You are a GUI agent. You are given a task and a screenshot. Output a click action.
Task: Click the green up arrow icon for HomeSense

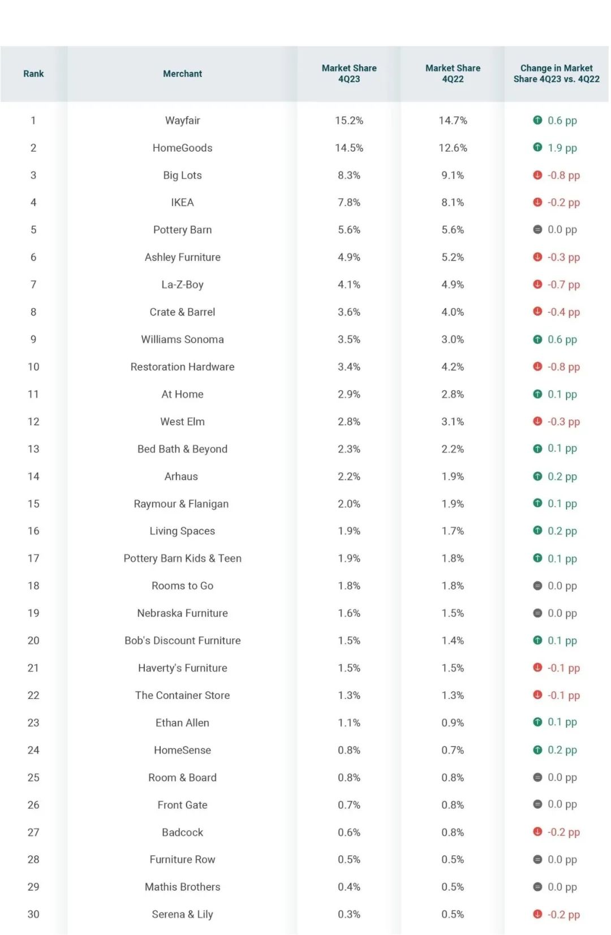tap(537, 750)
